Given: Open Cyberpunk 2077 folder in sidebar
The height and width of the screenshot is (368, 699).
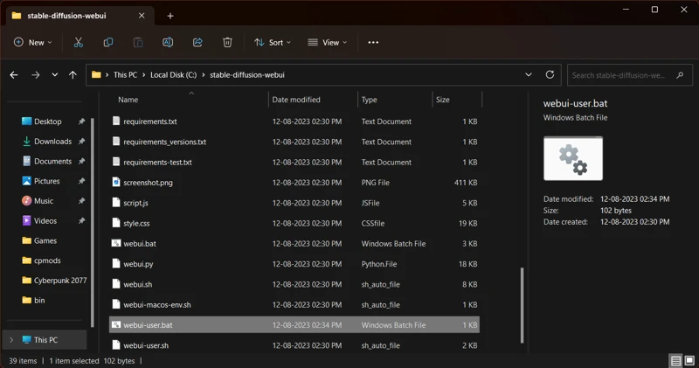Looking at the screenshot, I should 60,280.
